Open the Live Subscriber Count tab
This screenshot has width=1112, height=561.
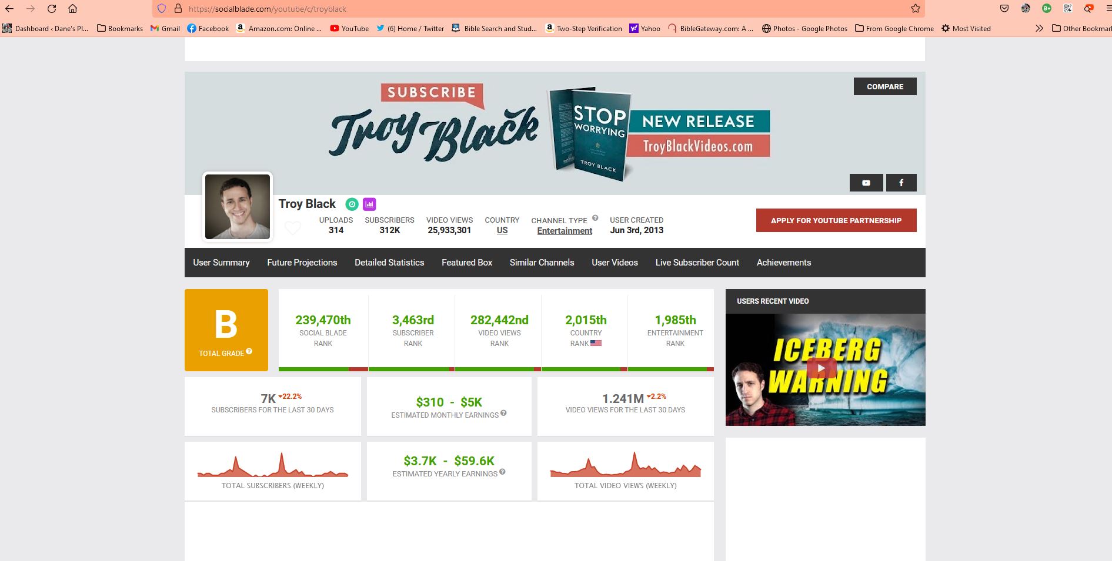click(x=697, y=263)
